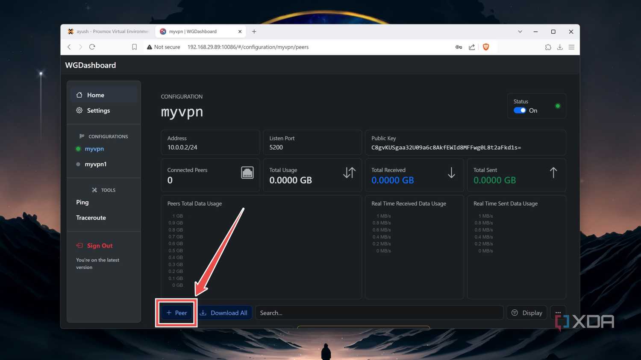Open the three-dots more options button
Viewport: 641px width, 360px height.
(558, 313)
